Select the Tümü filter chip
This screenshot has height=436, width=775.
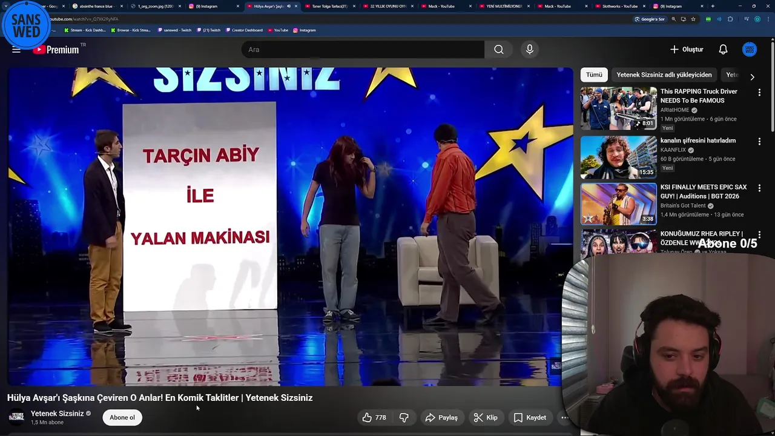(x=594, y=74)
